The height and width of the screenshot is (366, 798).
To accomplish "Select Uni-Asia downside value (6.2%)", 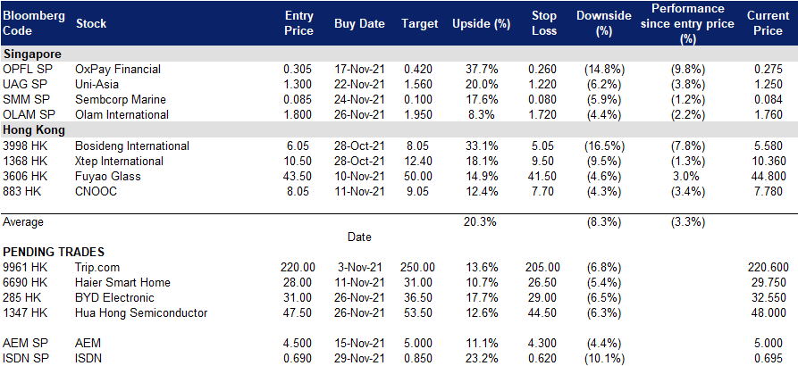I will click(603, 85).
